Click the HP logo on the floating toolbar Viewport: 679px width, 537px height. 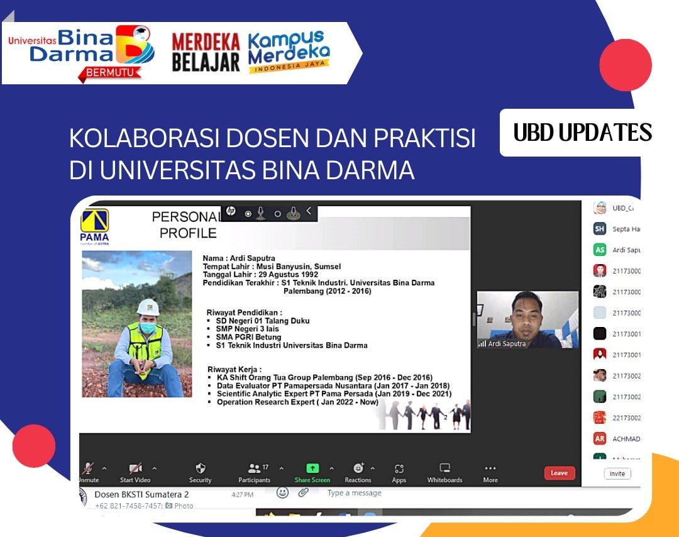pos(231,211)
